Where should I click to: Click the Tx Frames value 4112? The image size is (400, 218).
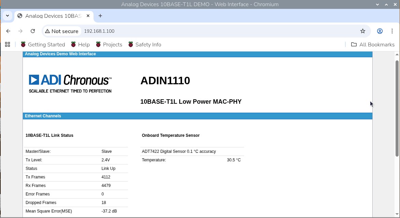[x=106, y=177]
